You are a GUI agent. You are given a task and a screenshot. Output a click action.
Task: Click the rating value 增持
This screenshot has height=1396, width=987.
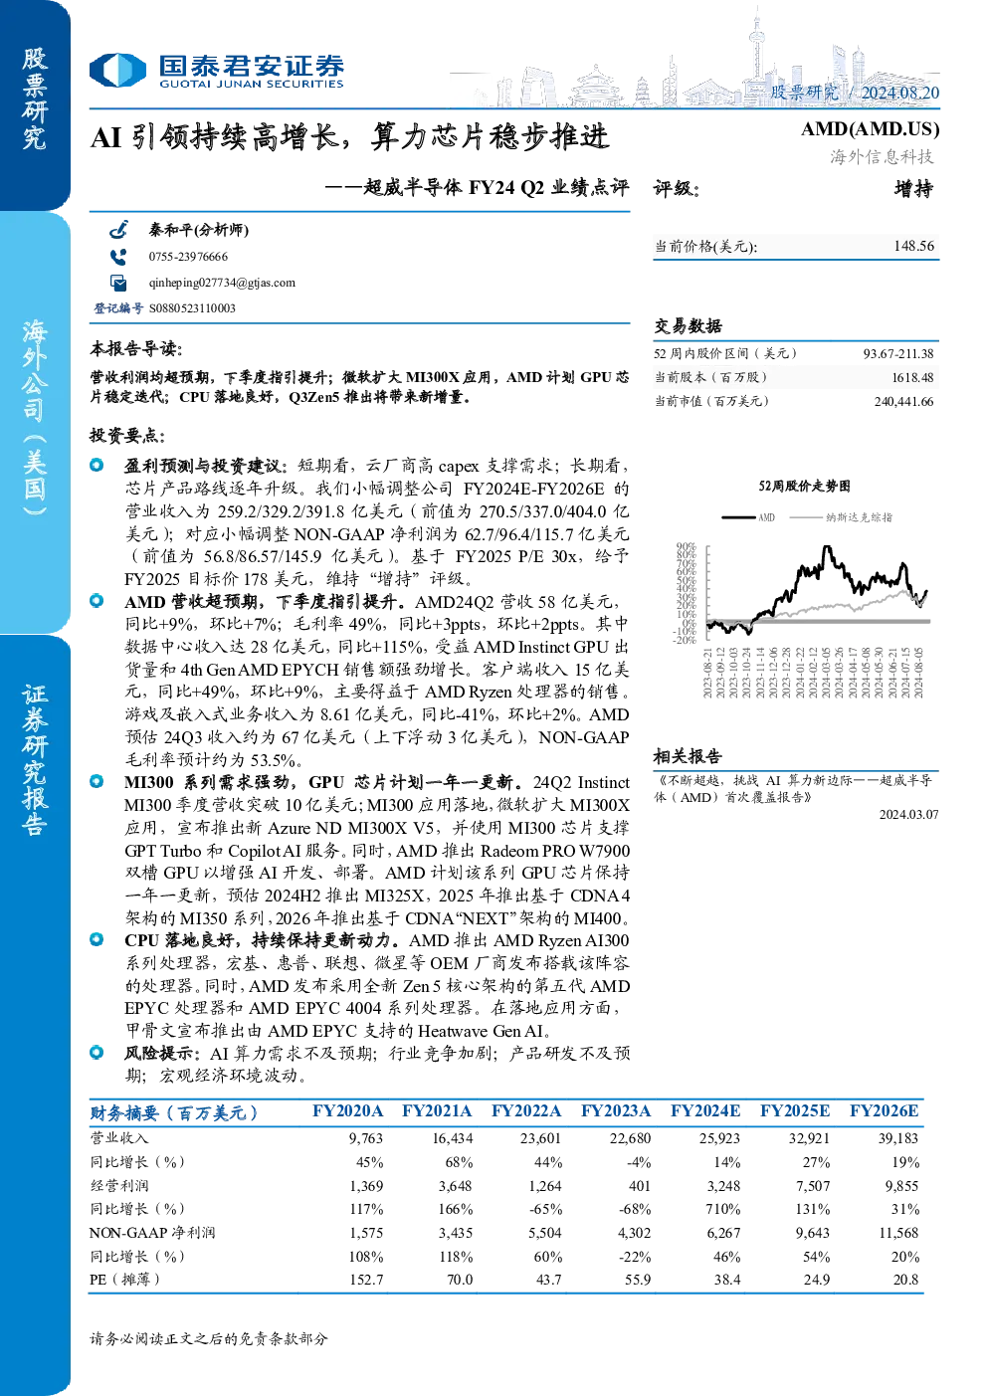913,189
